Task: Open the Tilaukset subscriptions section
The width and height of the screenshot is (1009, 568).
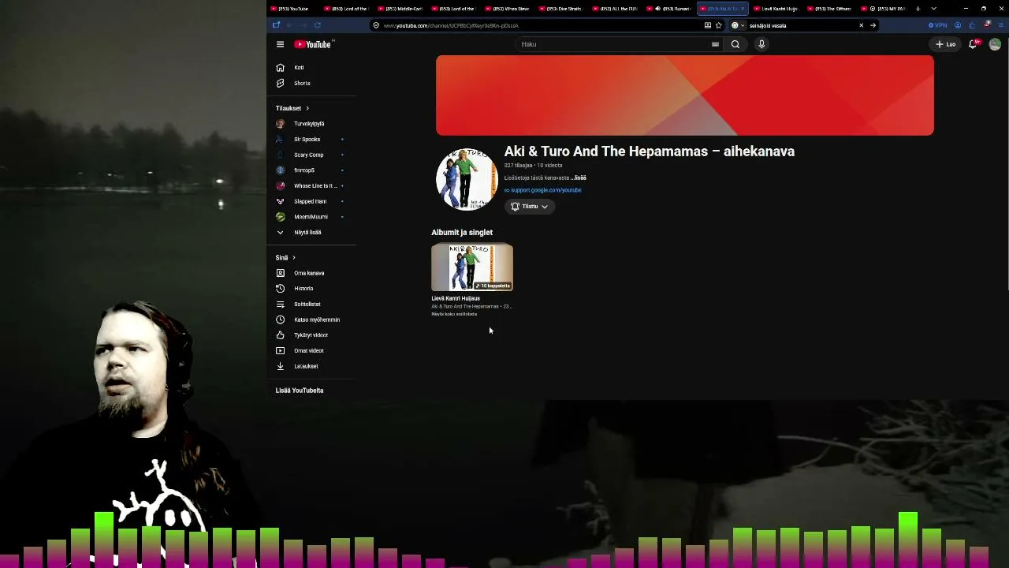Action: point(292,108)
